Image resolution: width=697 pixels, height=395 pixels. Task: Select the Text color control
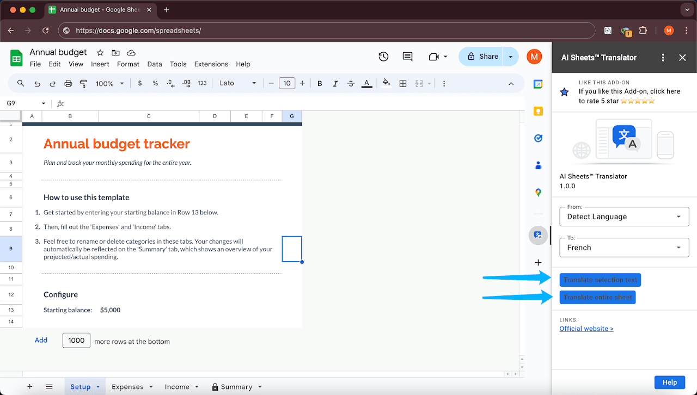[x=366, y=83]
